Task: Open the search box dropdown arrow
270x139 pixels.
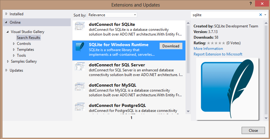Action: point(265,15)
